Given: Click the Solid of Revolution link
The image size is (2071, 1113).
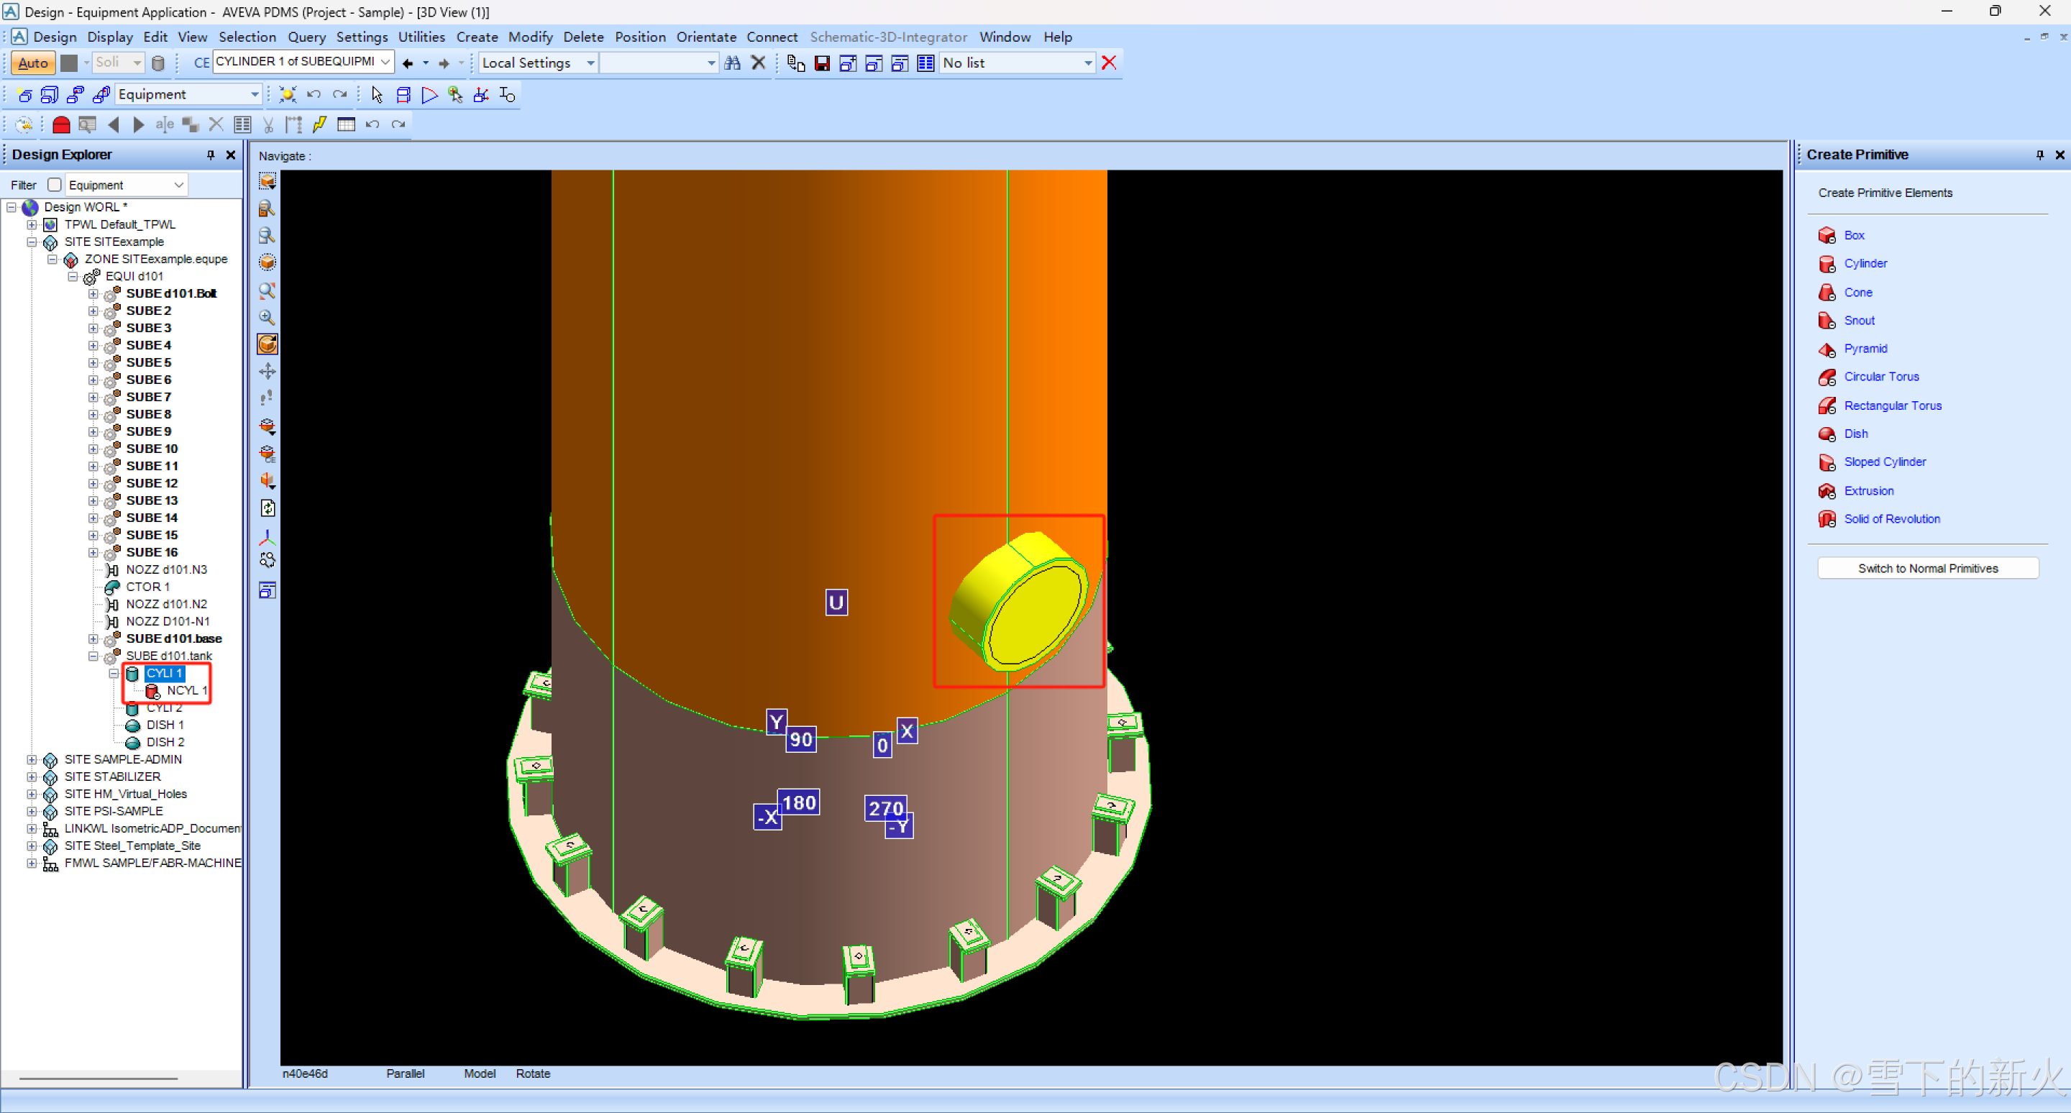Looking at the screenshot, I should pos(1891,519).
